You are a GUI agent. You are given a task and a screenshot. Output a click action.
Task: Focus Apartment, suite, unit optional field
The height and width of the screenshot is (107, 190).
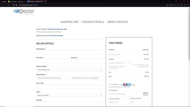(x=87, y=78)
